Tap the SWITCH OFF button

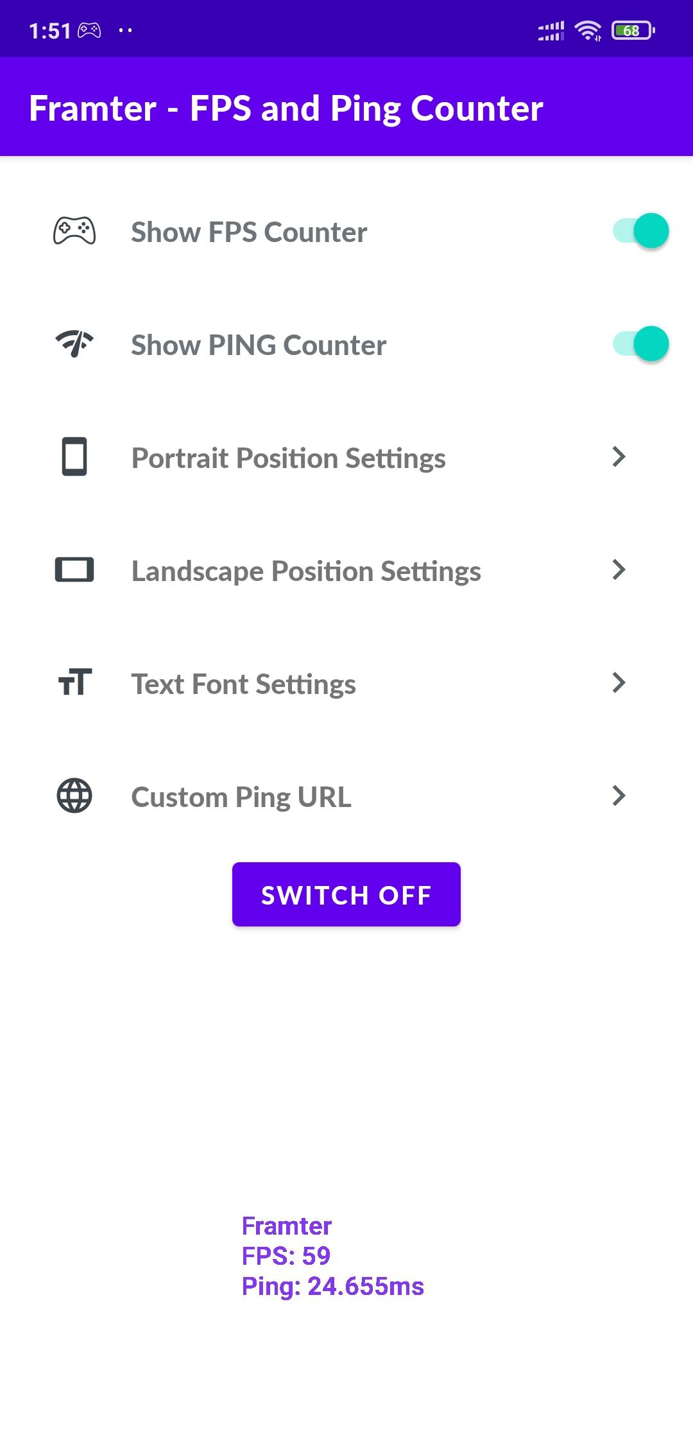(x=346, y=894)
